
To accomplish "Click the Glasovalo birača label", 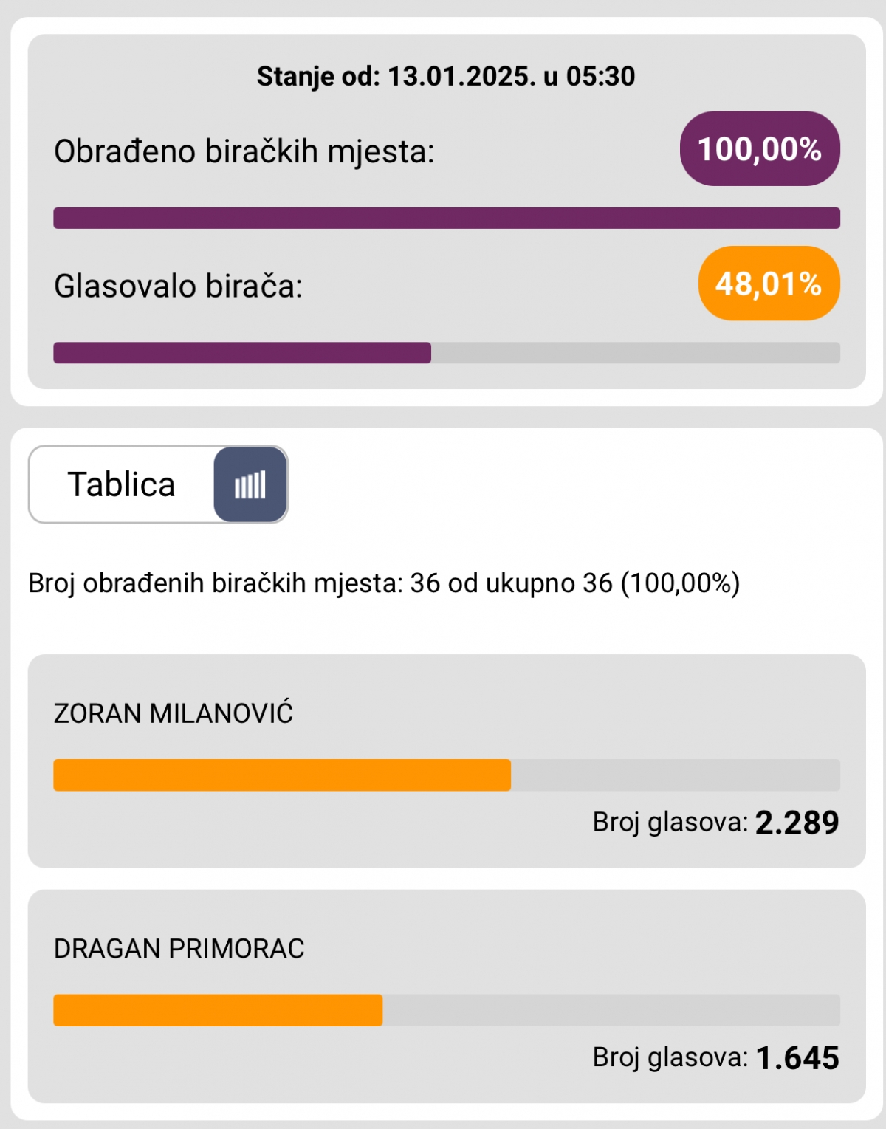I will pyautogui.click(x=179, y=286).
